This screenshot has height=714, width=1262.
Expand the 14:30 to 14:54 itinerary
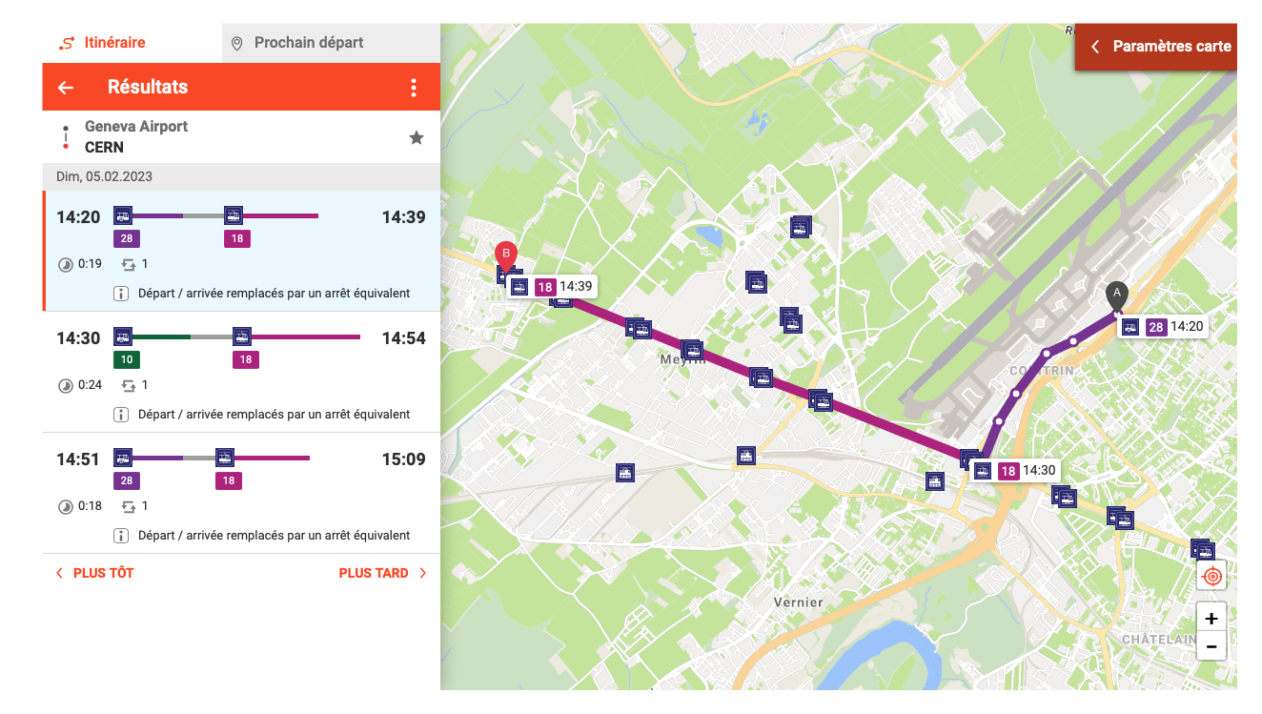click(241, 372)
